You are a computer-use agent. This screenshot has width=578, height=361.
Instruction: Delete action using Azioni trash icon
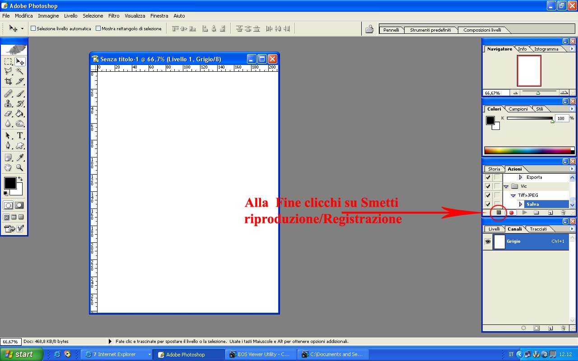coord(563,213)
